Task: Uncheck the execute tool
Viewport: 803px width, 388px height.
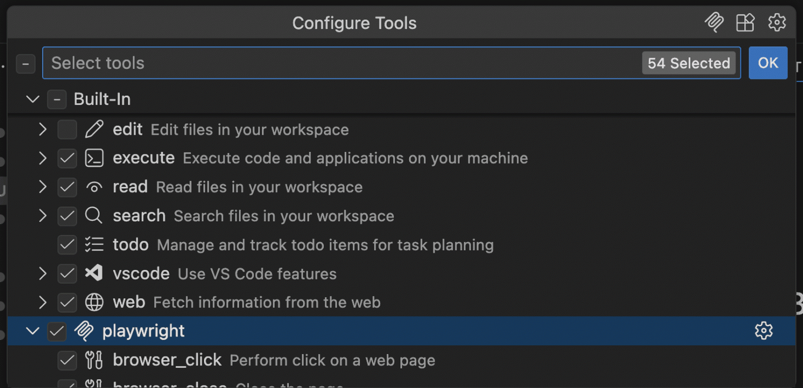Action: (x=67, y=158)
